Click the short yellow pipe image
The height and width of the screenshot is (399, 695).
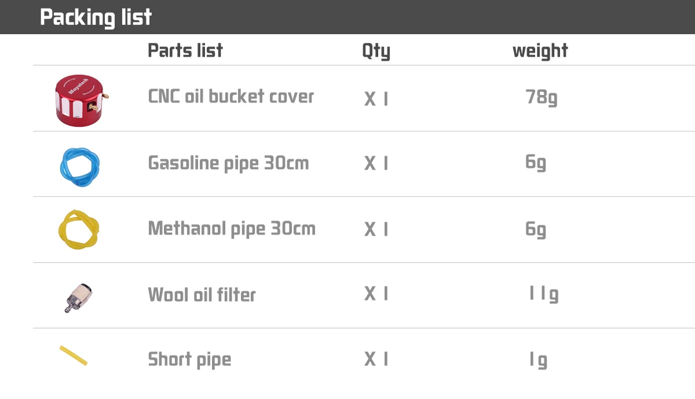(74, 356)
